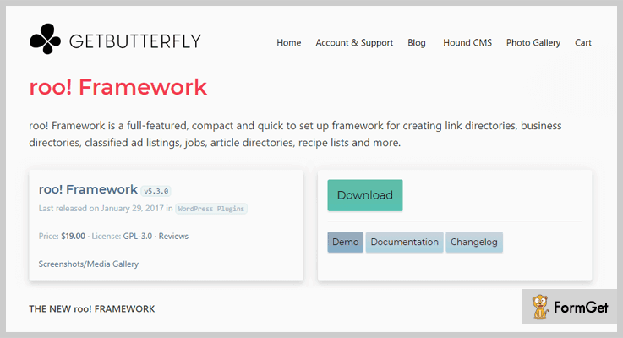Open the Photo Gallery menu item
The height and width of the screenshot is (338, 623).
(533, 42)
